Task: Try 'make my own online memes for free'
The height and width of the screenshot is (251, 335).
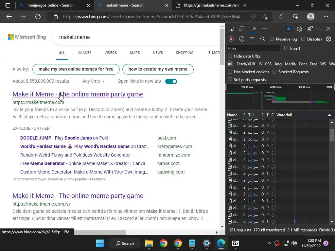Action: pyautogui.click(x=76, y=69)
